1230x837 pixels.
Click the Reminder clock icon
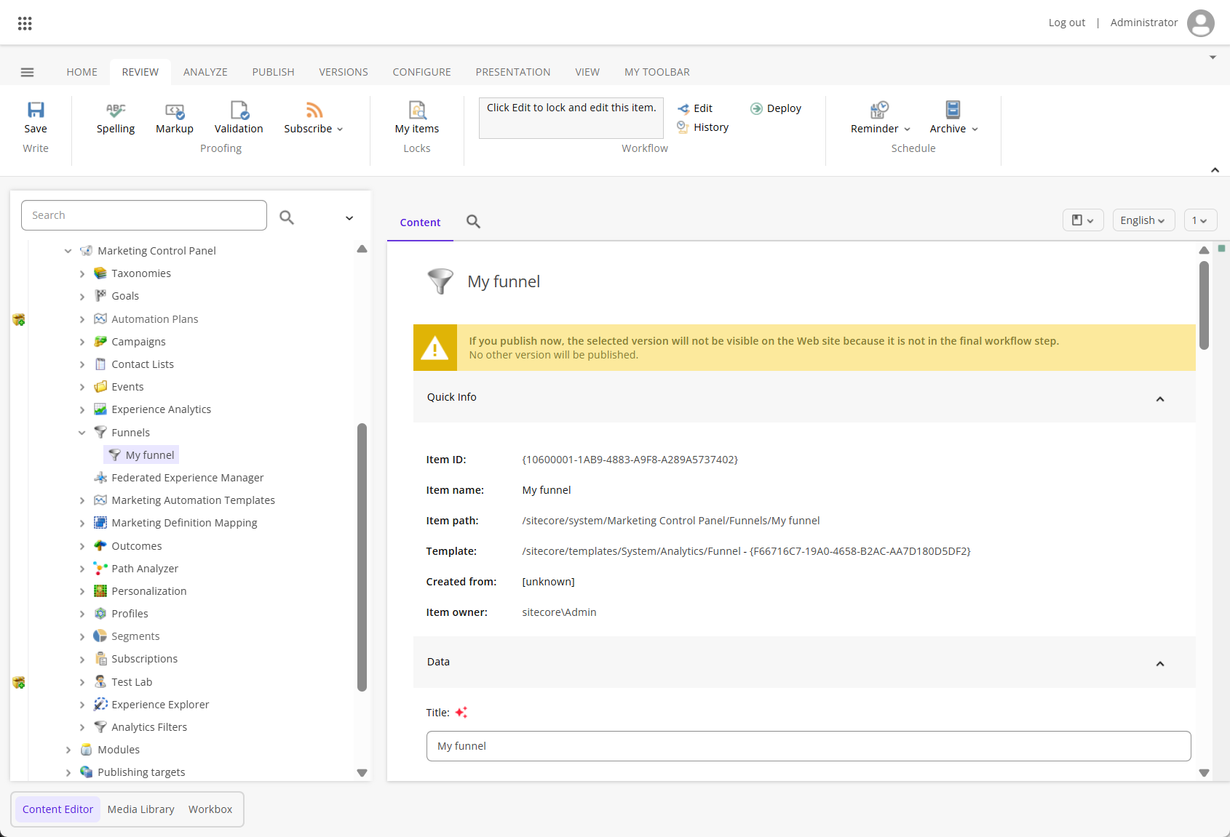[879, 110]
